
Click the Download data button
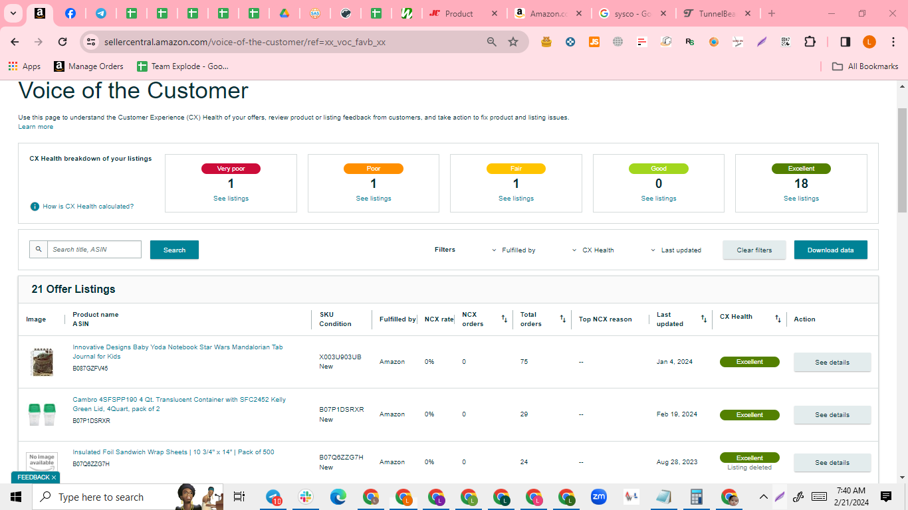[x=831, y=250]
